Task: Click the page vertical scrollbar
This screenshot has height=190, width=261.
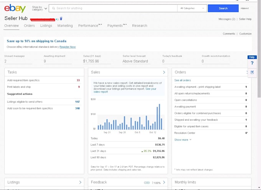Action: pyautogui.click(x=259, y=50)
